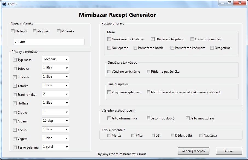Click the Form2 paw icon in title bar
248x160 pixels.
[x=4, y=3]
